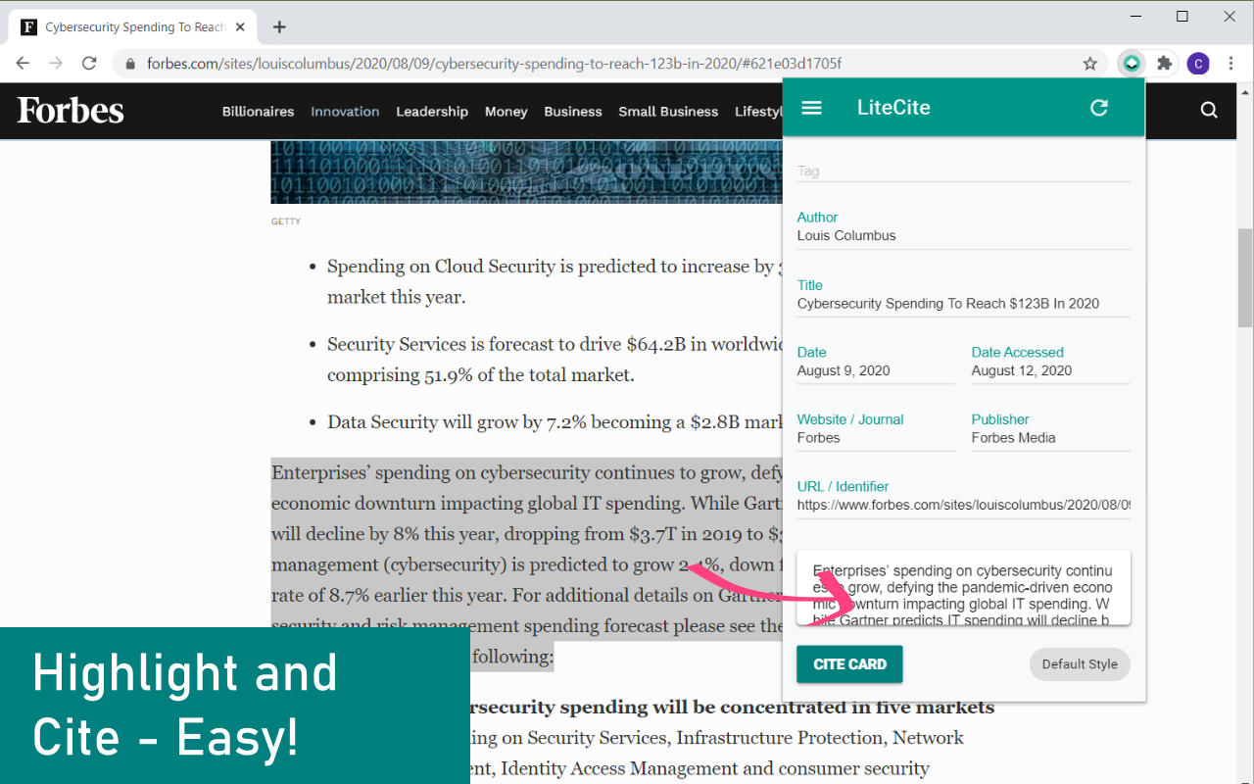Minimize the Chrome window
Viewport: 1254px width, 784px height.
click(1135, 17)
